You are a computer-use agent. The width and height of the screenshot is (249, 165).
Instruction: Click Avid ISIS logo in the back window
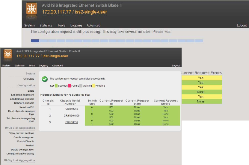click(31, 9)
